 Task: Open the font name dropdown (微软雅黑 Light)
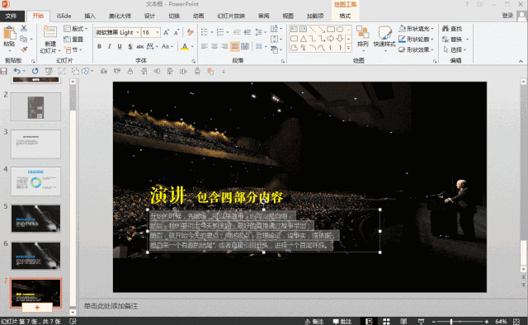(138, 32)
